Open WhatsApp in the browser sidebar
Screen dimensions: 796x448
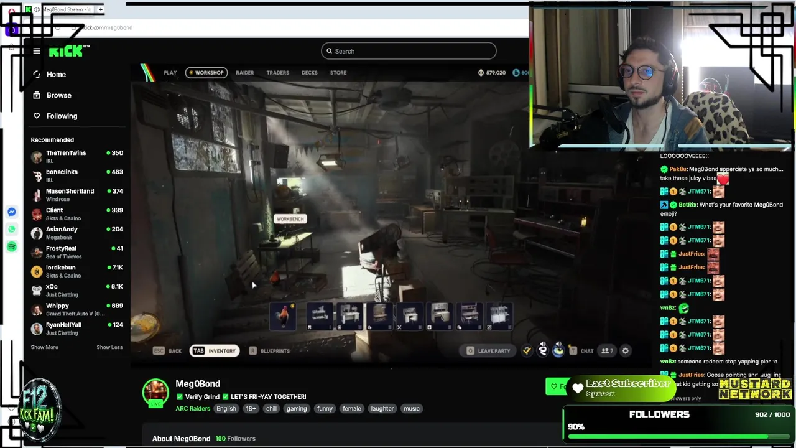tap(12, 230)
